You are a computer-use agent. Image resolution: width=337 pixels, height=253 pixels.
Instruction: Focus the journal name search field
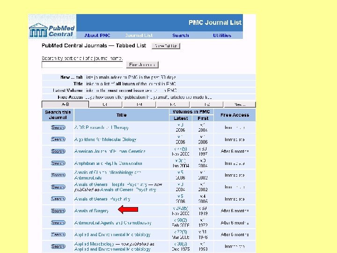82,65
